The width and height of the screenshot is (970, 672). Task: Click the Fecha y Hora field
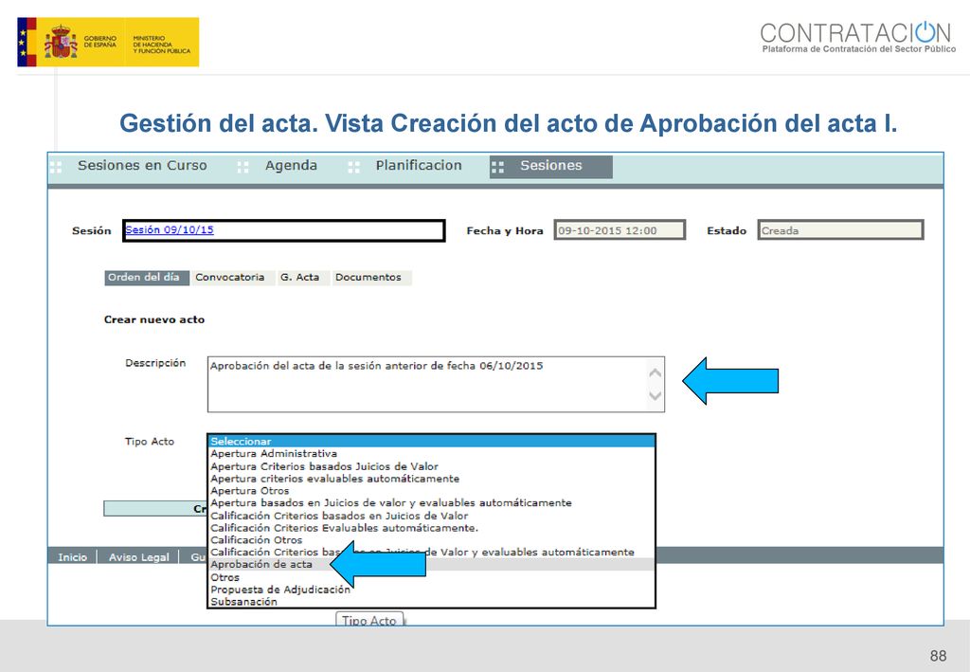(x=620, y=230)
